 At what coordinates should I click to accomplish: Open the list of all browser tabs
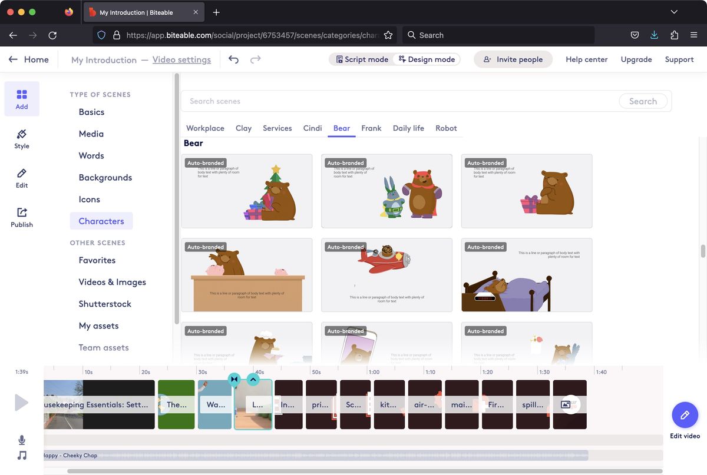pyautogui.click(x=674, y=12)
